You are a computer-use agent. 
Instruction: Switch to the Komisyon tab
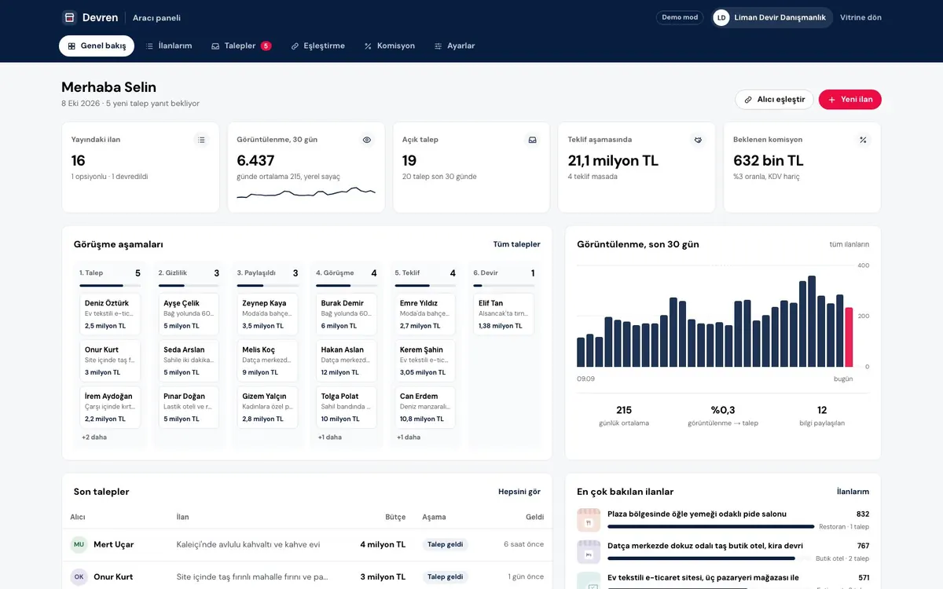tap(390, 46)
